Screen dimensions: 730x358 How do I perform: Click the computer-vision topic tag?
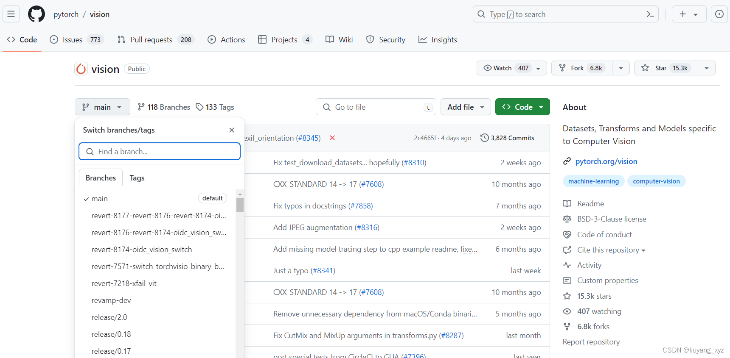click(656, 181)
